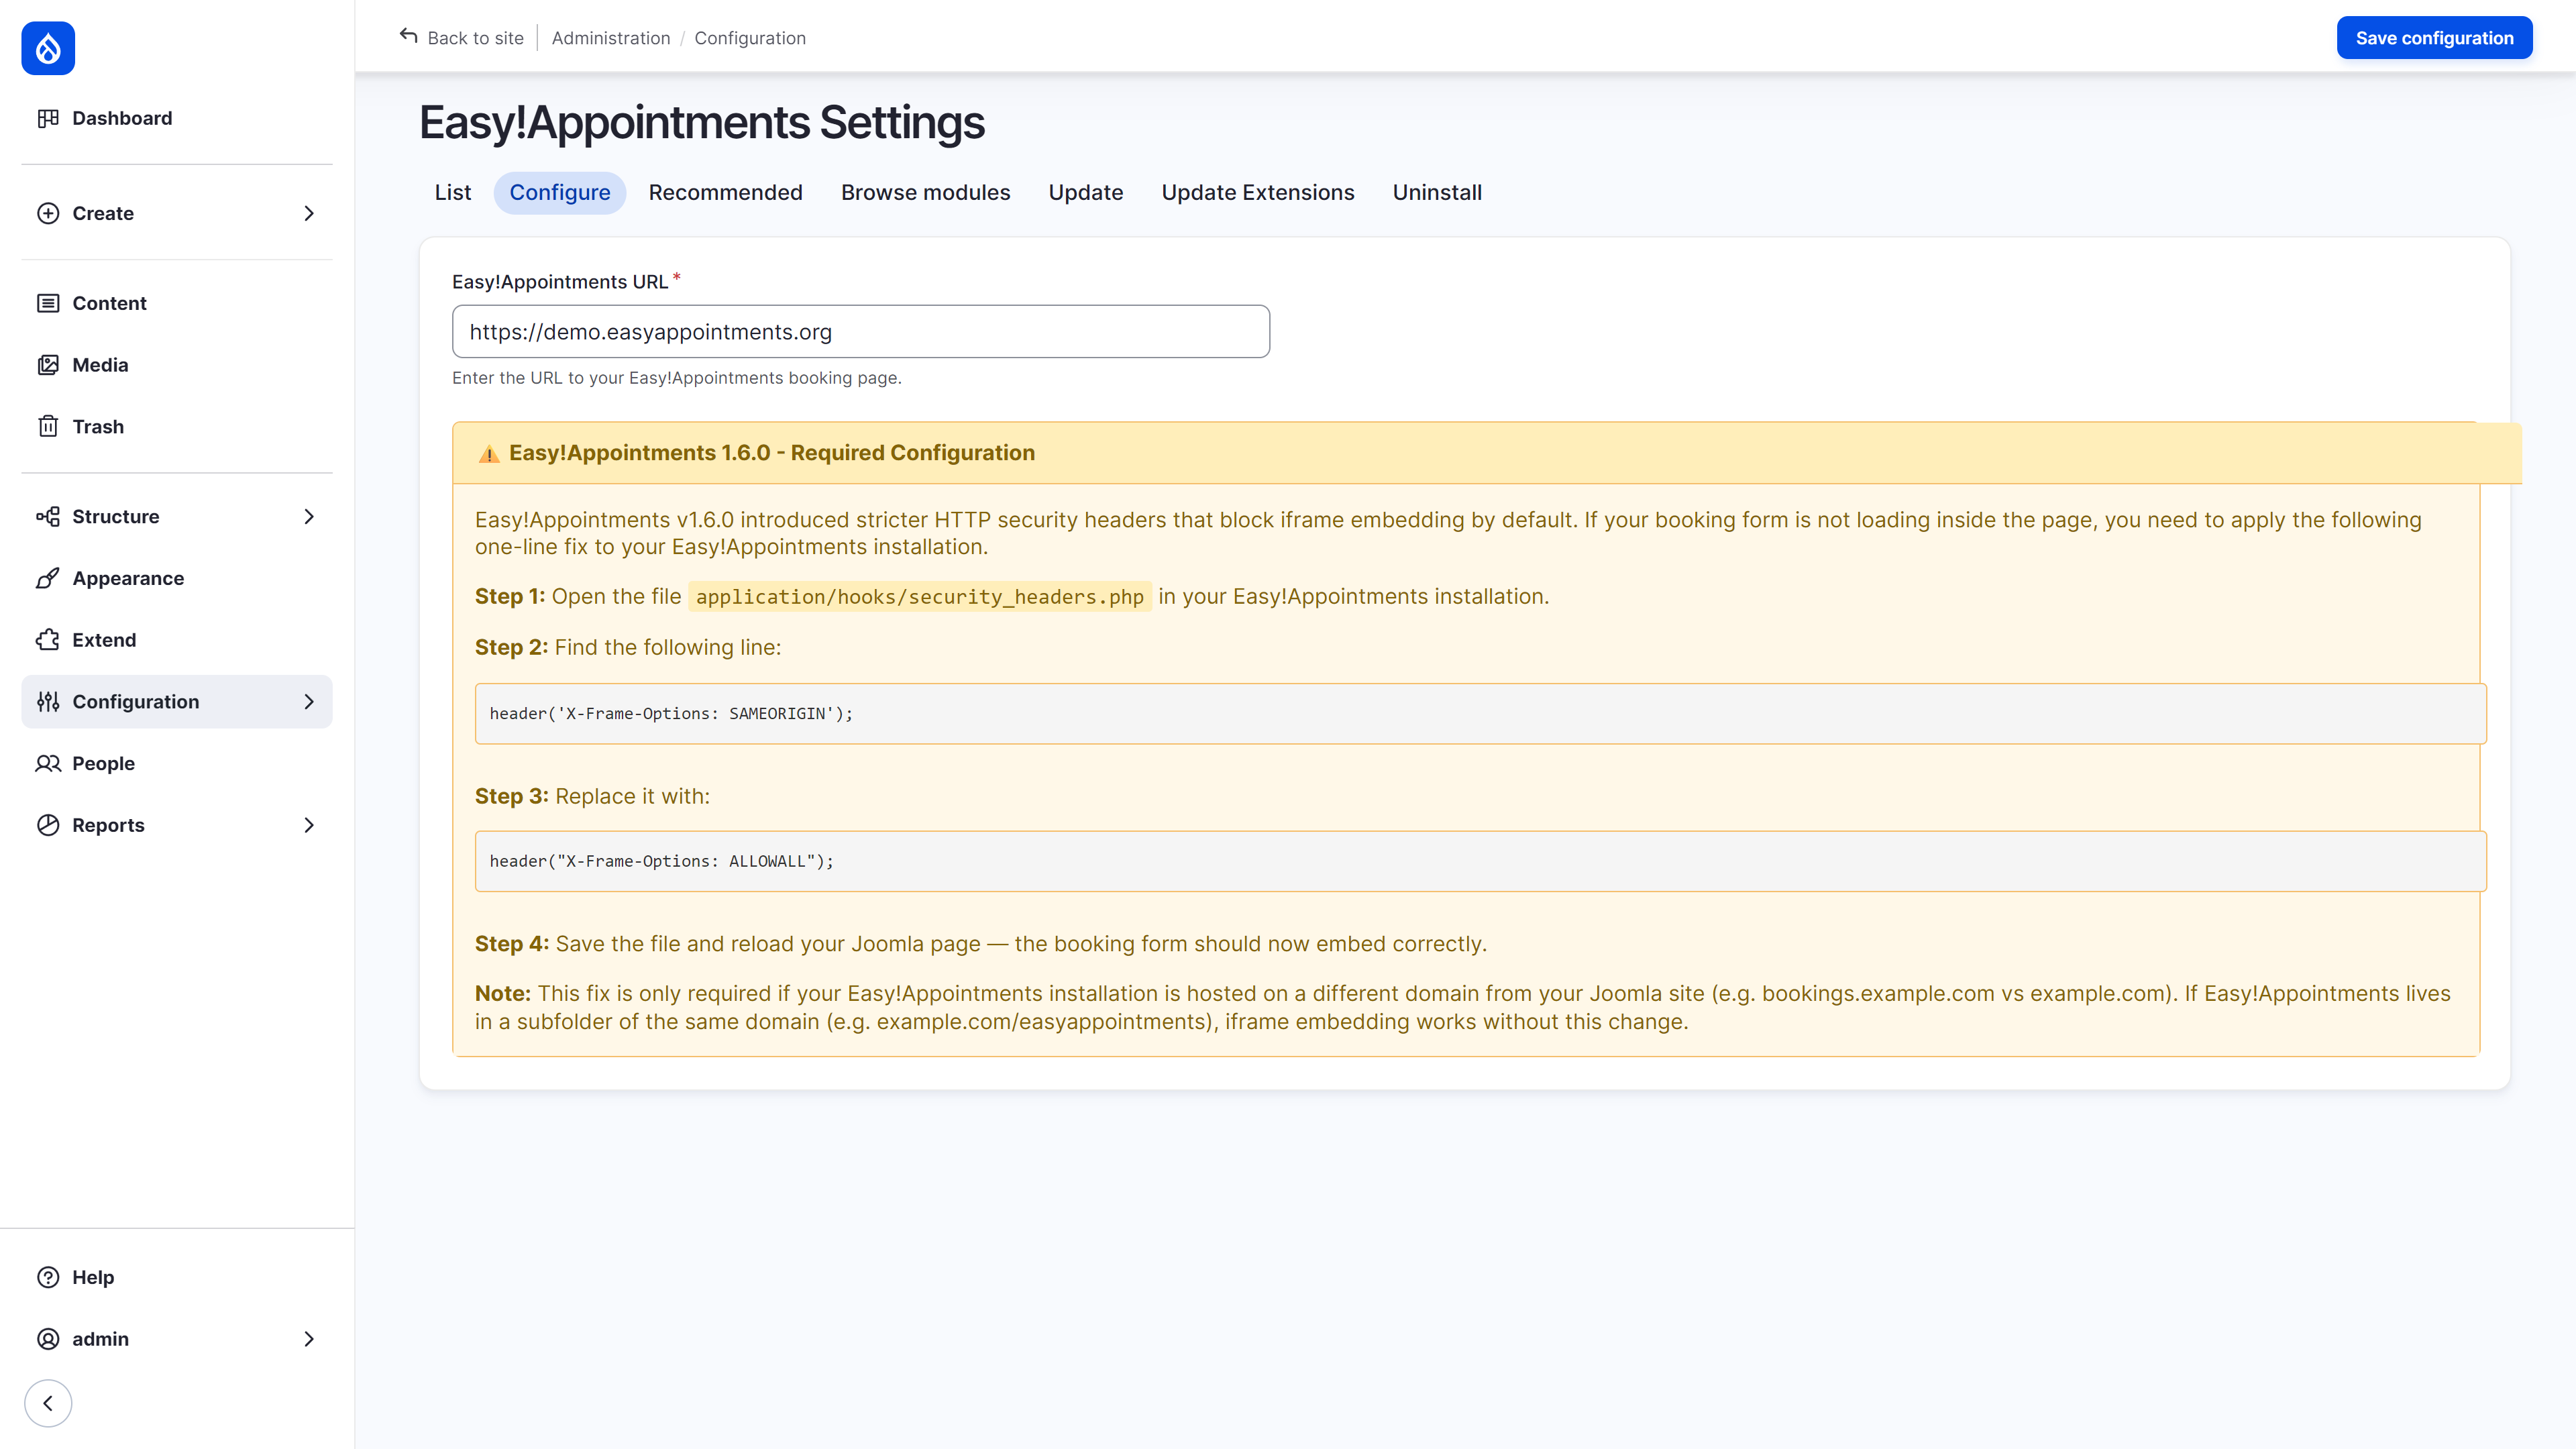Open Trash in the sidebar
This screenshot has height=1449, width=2576.
(x=177, y=427)
